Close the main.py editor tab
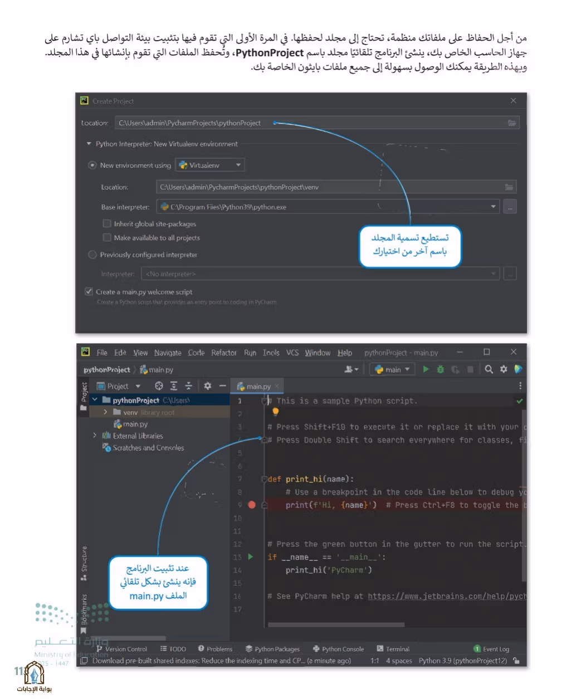576x699 pixels. [x=277, y=386]
